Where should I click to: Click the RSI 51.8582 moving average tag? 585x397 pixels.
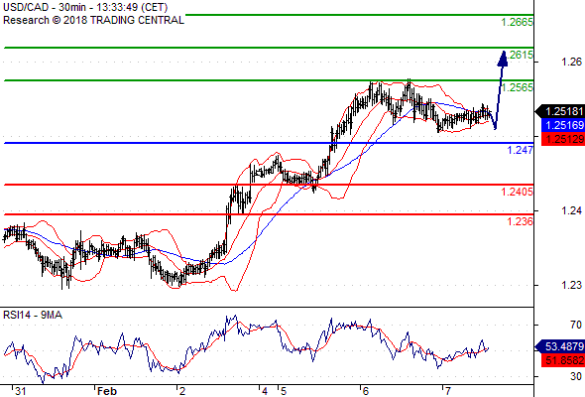click(x=563, y=360)
